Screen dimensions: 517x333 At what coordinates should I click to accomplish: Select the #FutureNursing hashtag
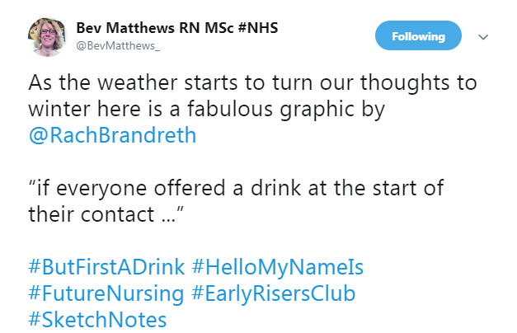pos(104,293)
